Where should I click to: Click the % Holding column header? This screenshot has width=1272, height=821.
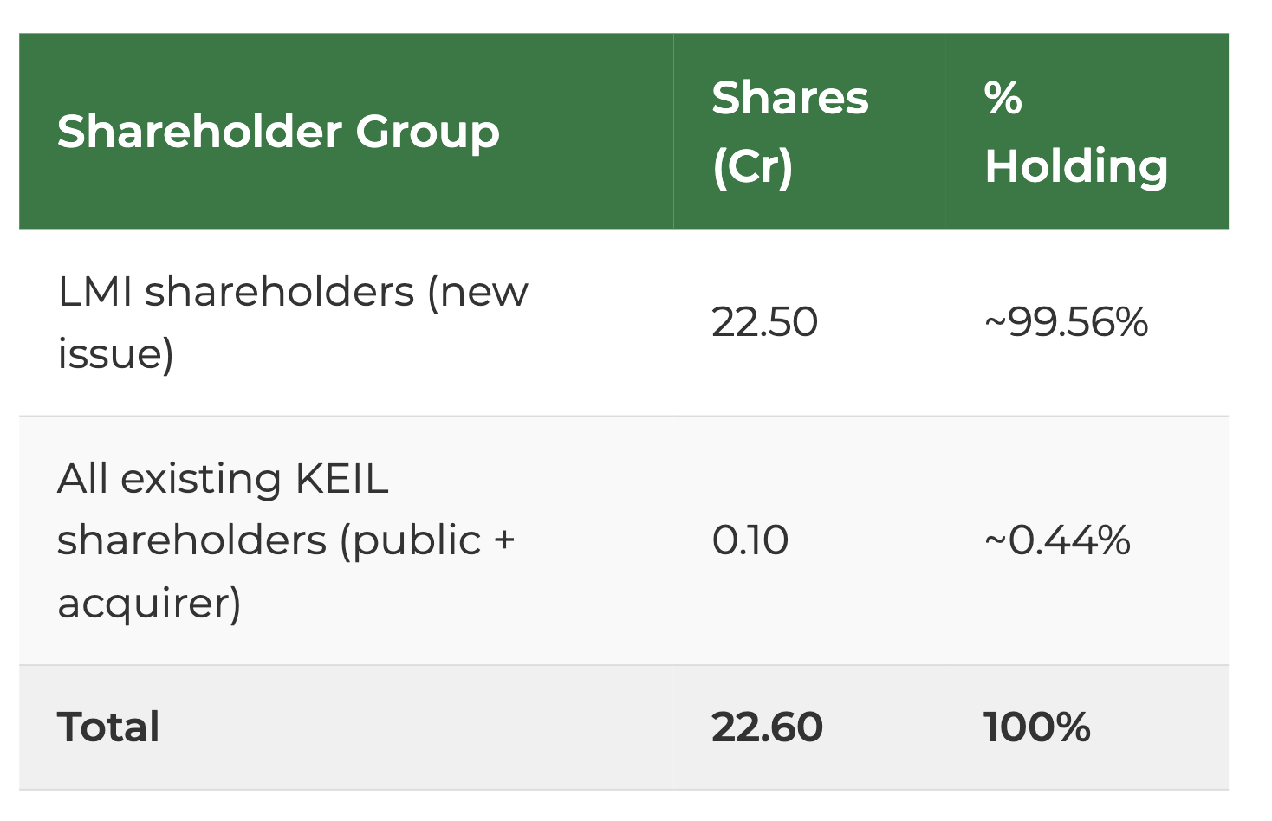(1075, 132)
